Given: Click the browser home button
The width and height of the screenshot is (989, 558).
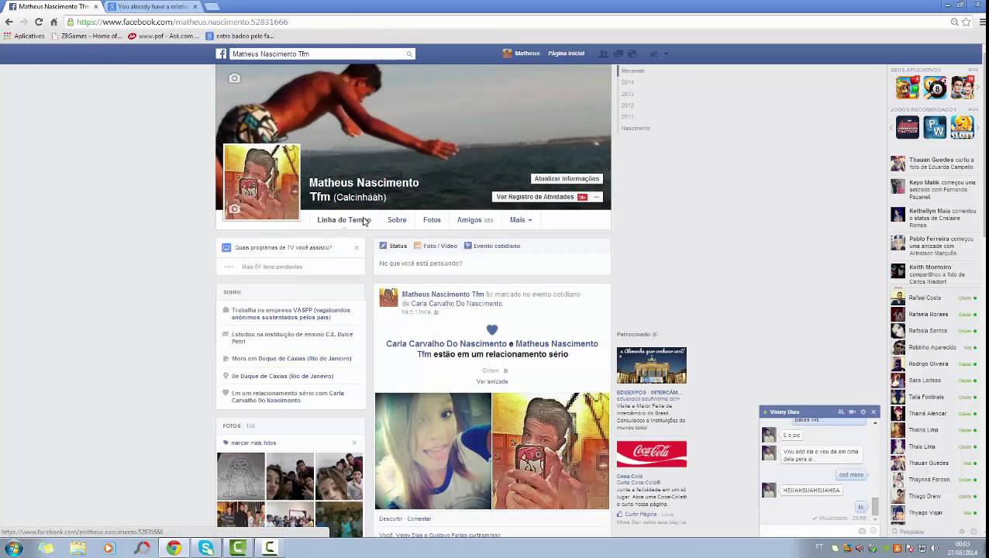Looking at the screenshot, I should 53,22.
